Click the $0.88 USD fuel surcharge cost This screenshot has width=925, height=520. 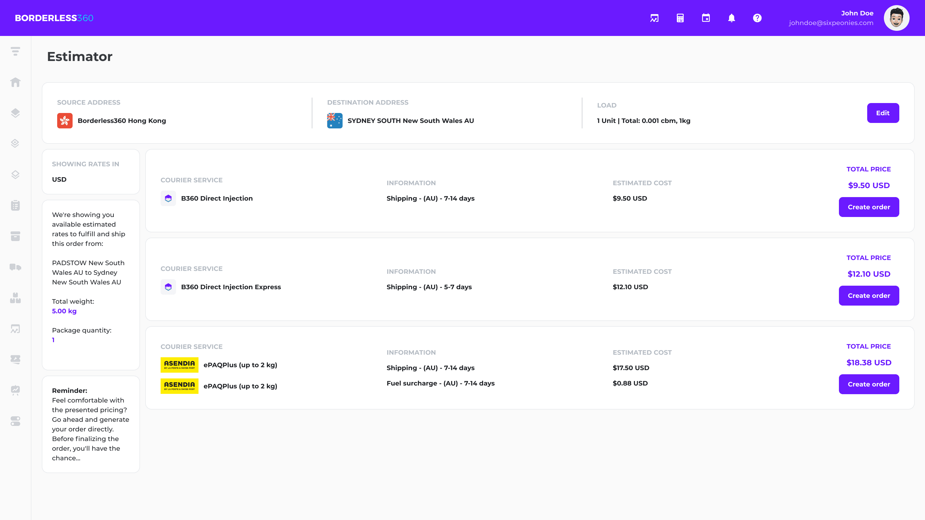(630, 383)
